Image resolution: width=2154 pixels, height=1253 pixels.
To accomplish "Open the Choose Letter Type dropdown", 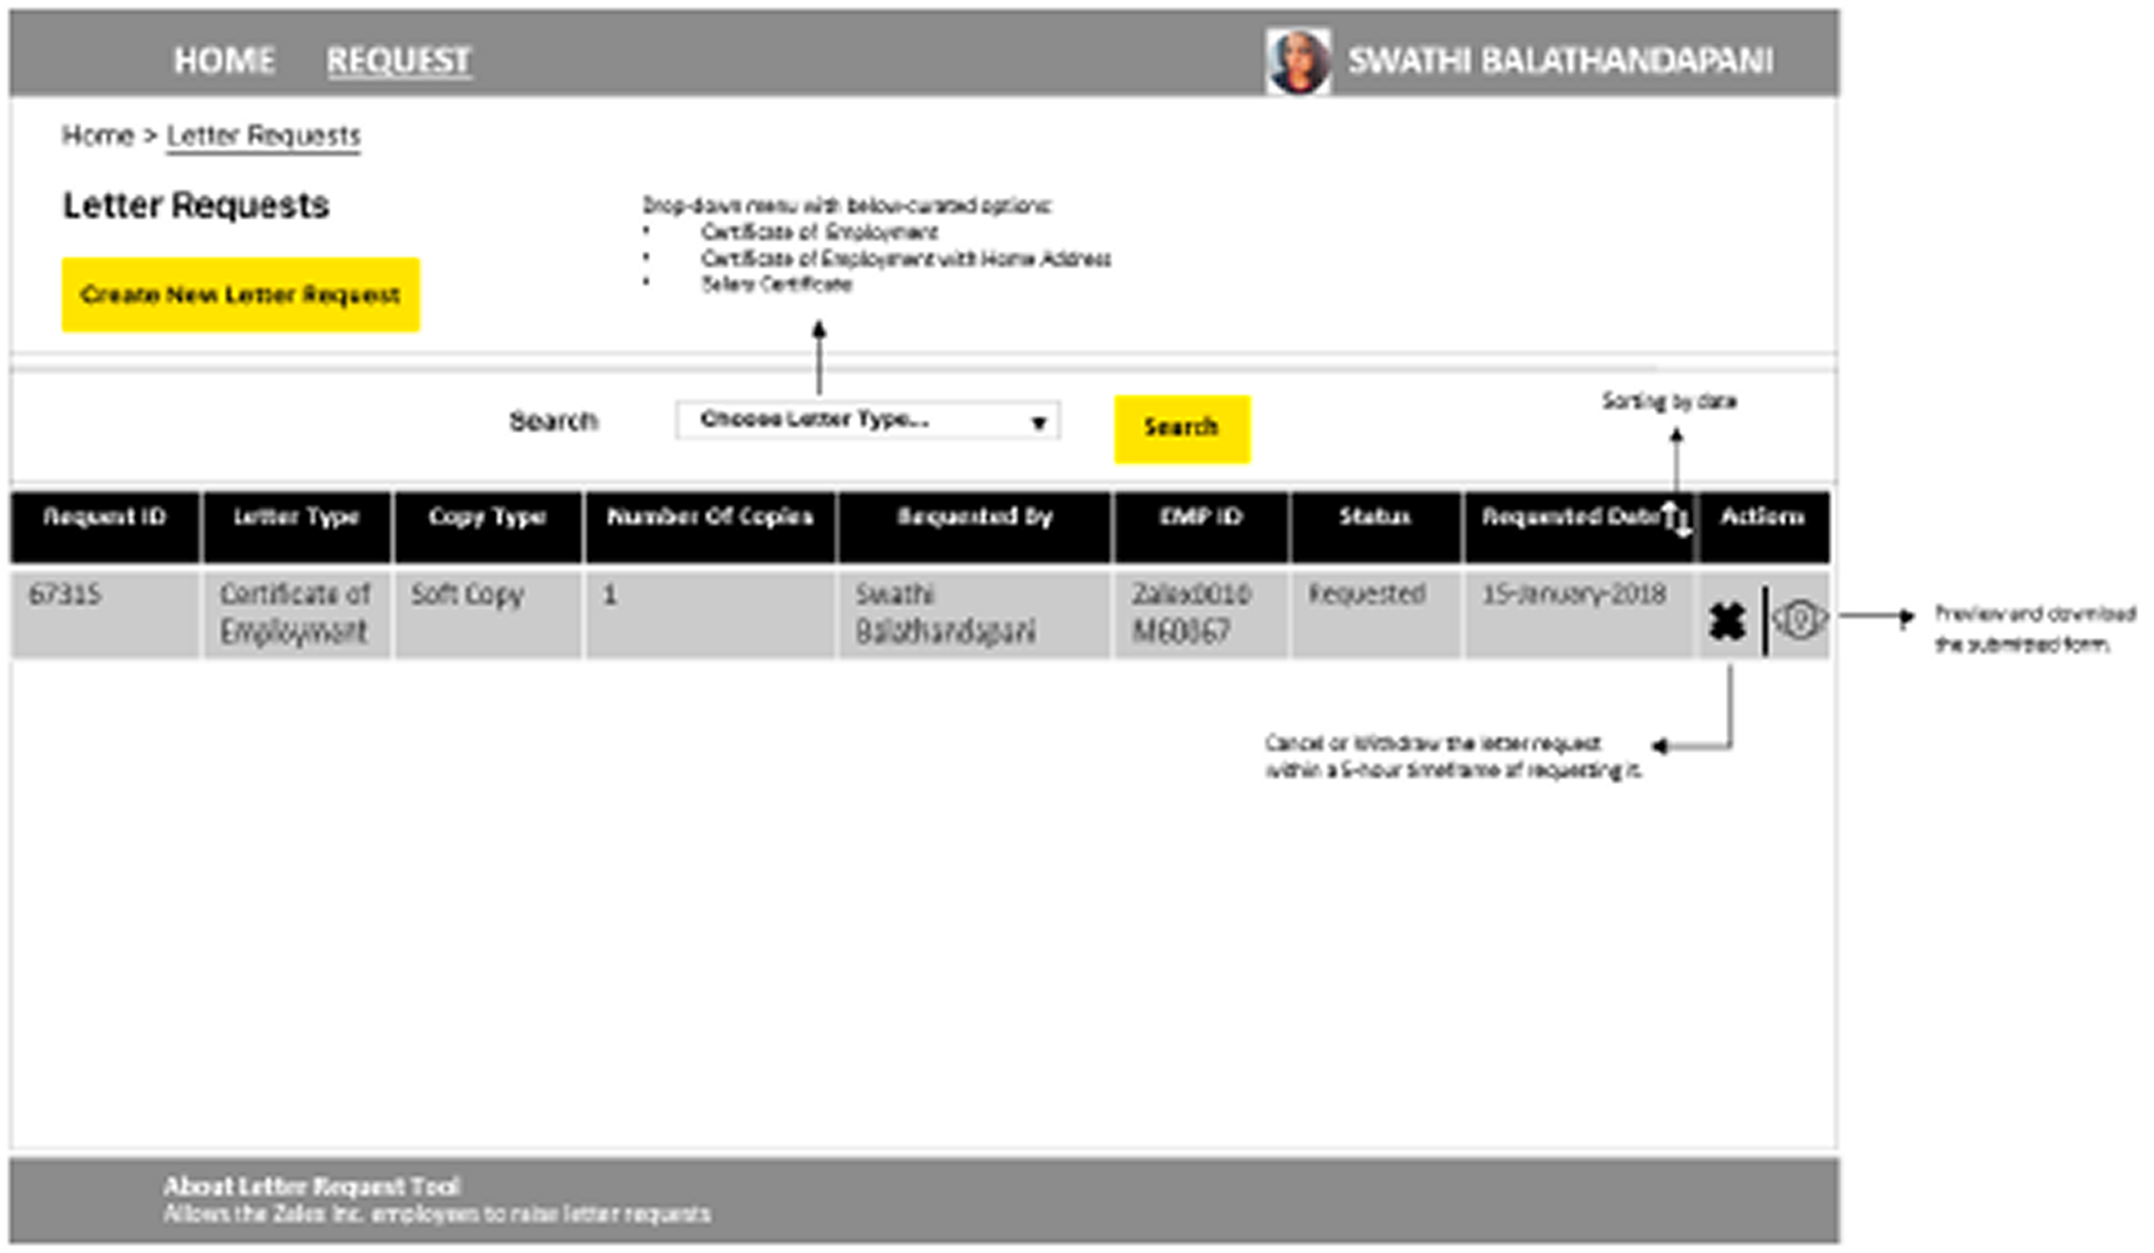I will (x=867, y=421).
